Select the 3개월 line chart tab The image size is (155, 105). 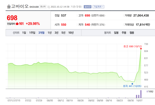[x=41, y=33]
